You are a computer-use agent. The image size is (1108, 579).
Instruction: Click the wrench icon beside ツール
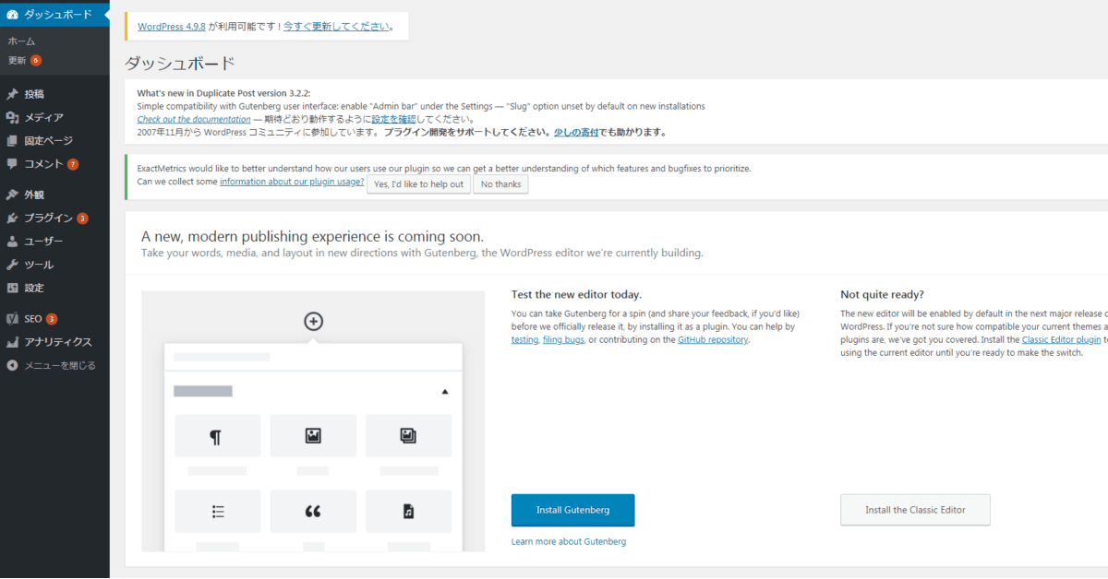13,265
